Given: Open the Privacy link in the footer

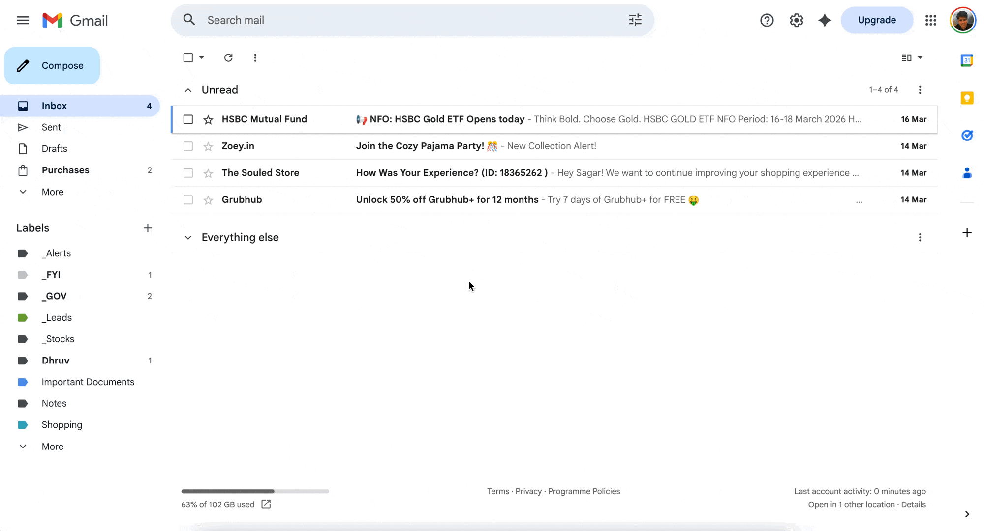Looking at the screenshot, I should 528,491.
